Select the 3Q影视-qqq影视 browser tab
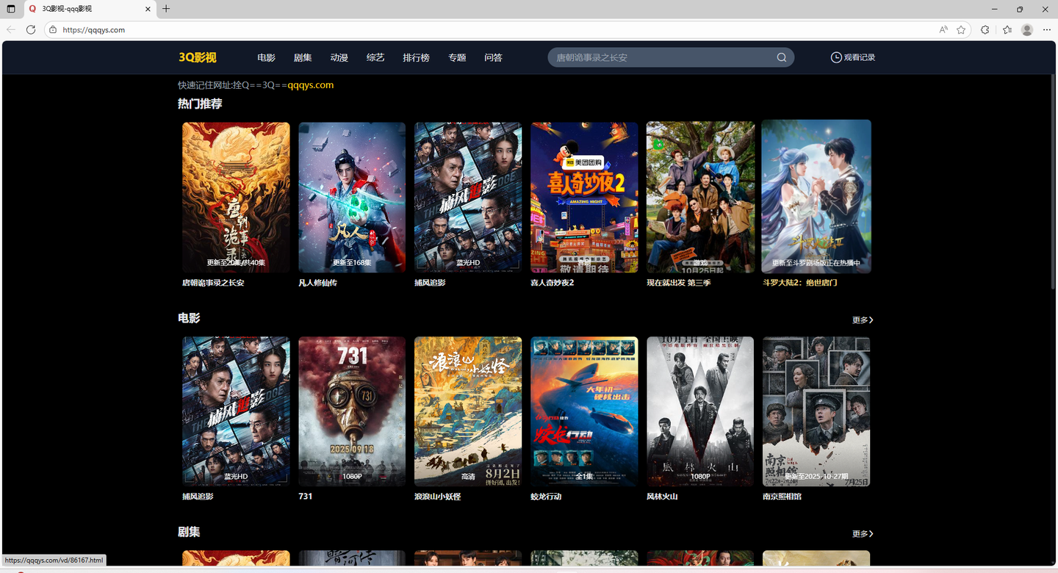The image size is (1058, 573). pos(90,9)
